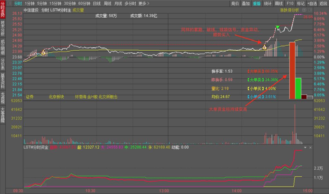Click the money bag icon near market open
This screenshot has width=329, height=194.
[x=43, y=52]
